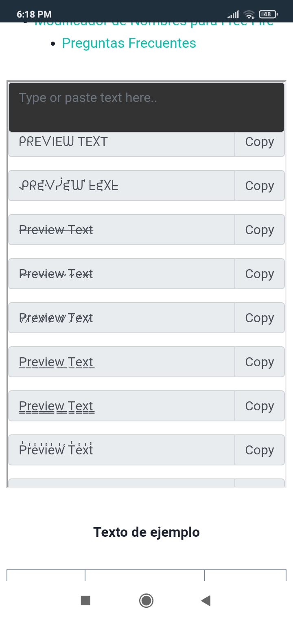Tap the Android back navigation triangle
The image size is (293, 620).
[x=206, y=600]
